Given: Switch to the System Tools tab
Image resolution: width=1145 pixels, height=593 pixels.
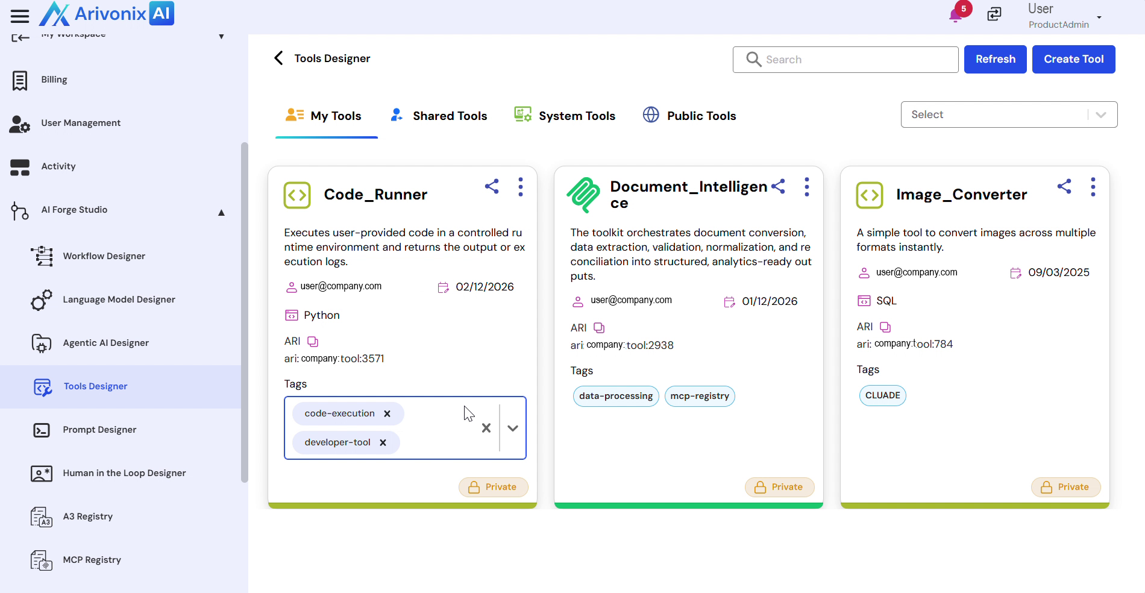Looking at the screenshot, I should pos(565,116).
